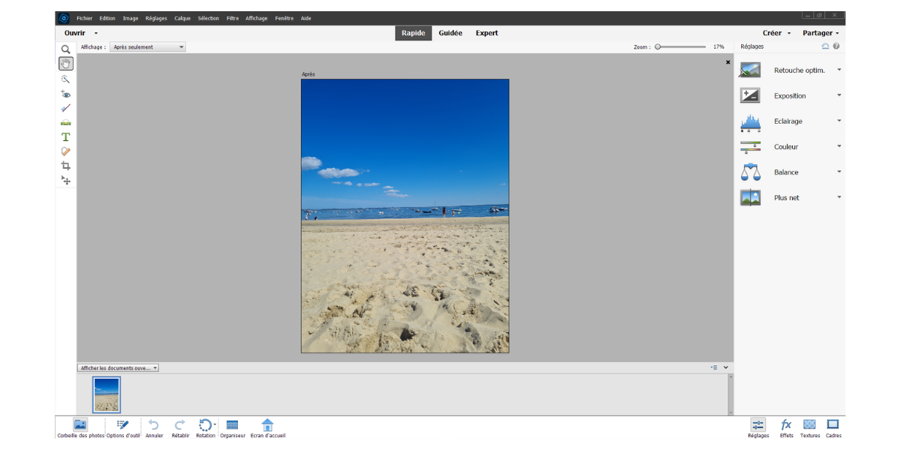Click the Photoshop Elements logo icon

tap(64, 18)
